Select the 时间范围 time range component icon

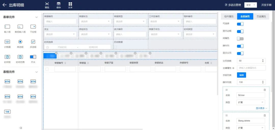click(x=20, y=57)
